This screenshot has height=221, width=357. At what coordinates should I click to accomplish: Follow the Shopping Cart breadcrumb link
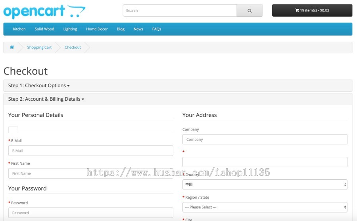click(39, 47)
